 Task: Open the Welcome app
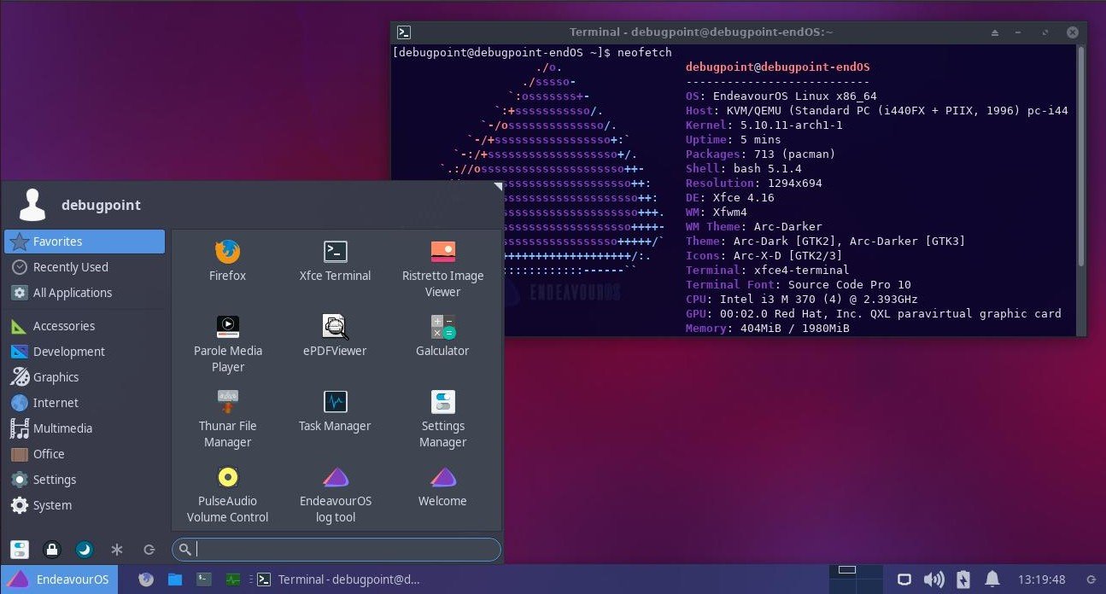[442, 486]
